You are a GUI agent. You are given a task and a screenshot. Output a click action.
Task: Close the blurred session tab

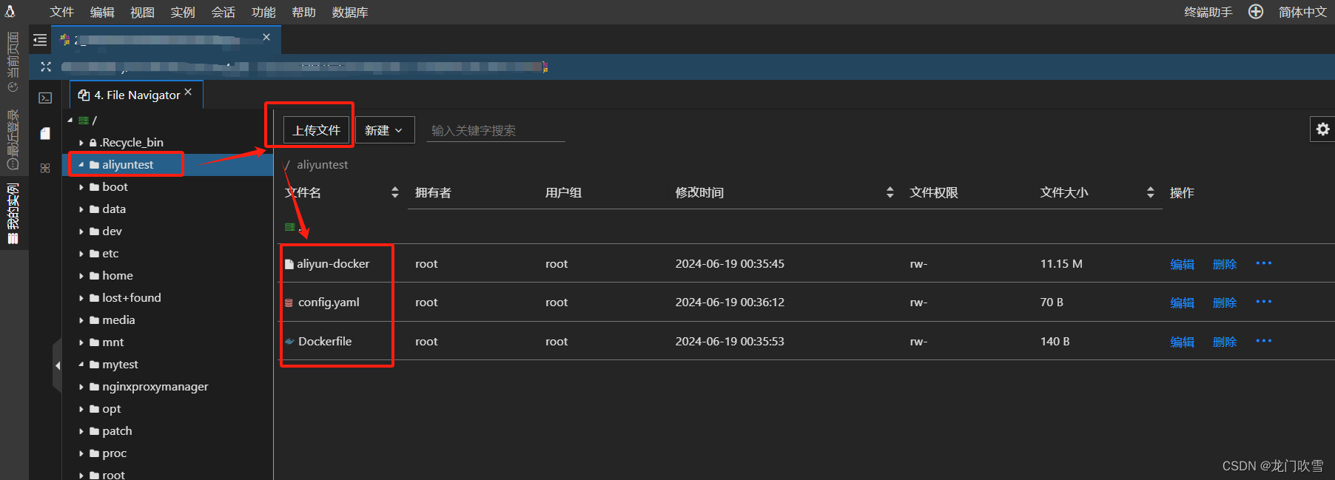pyautogui.click(x=266, y=37)
